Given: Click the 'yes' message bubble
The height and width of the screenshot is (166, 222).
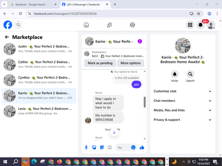Looking at the screenshot, I should point(136,85).
